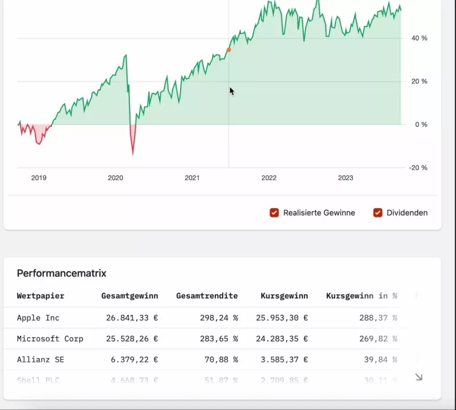This screenshot has height=410, width=456.
Task: Sort by the Gesamtgewinn column header
Action: coord(129,296)
